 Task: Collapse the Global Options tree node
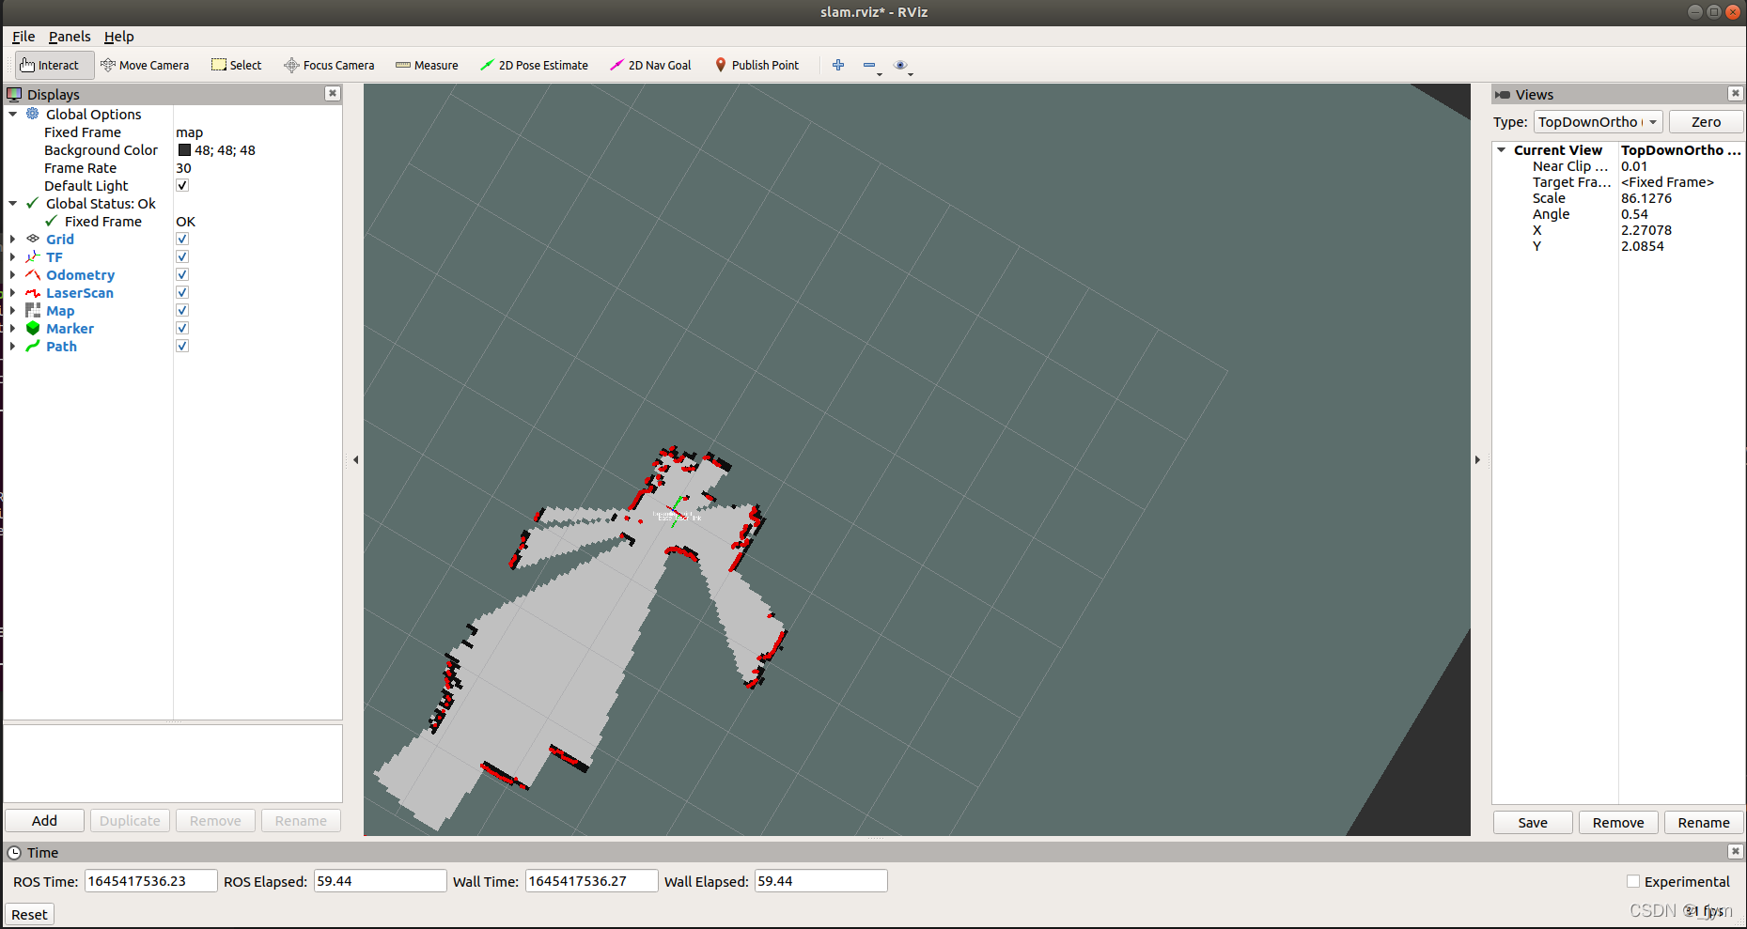point(13,114)
